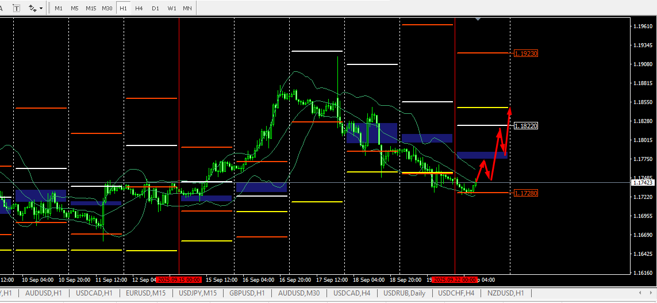This screenshot has width=657, height=303.
Task: Open the AUDUSD,M30 chart tab
Action: [299, 293]
